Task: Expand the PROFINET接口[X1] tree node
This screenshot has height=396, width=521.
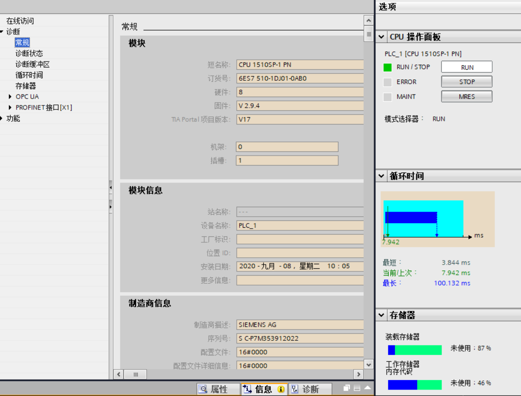Action: click(x=10, y=108)
